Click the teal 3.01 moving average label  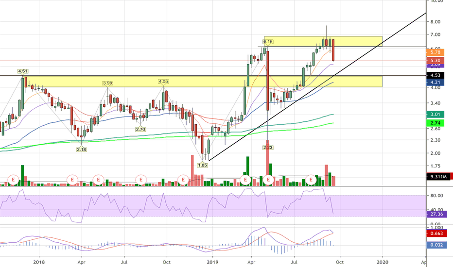(435, 114)
